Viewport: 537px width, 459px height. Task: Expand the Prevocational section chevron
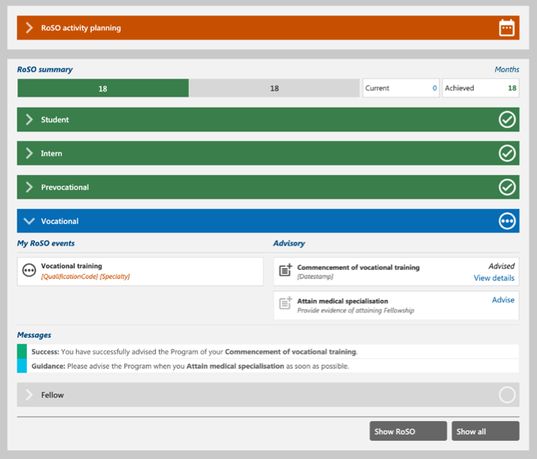(29, 188)
